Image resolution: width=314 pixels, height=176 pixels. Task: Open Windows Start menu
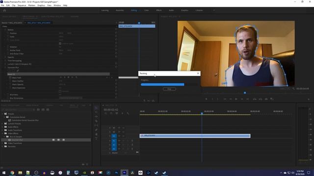4,173
